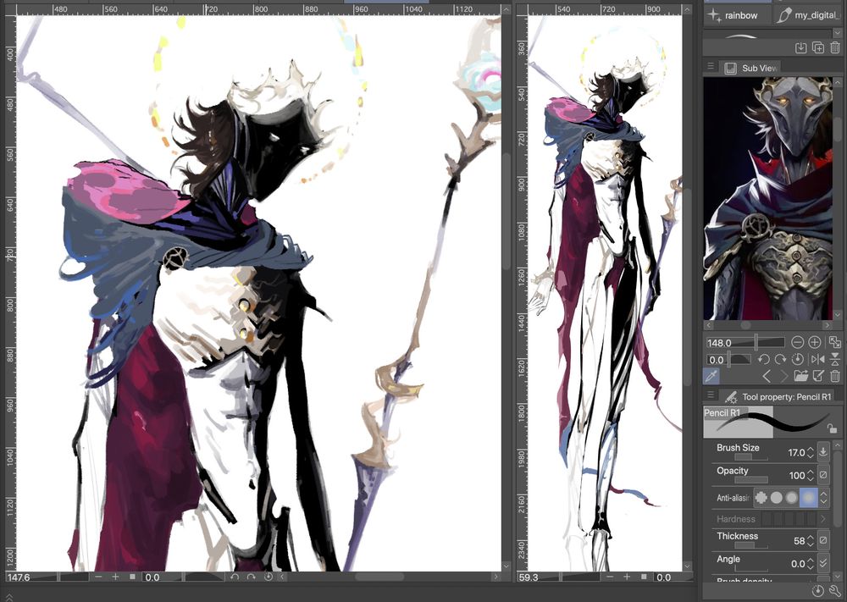This screenshot has width=847, height=602.
Task: Open the Sub View palette menu
Action: (x=711, y=67)
